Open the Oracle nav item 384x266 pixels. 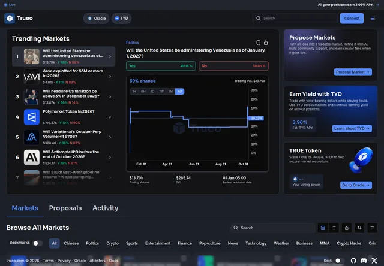tap(96, 19)
